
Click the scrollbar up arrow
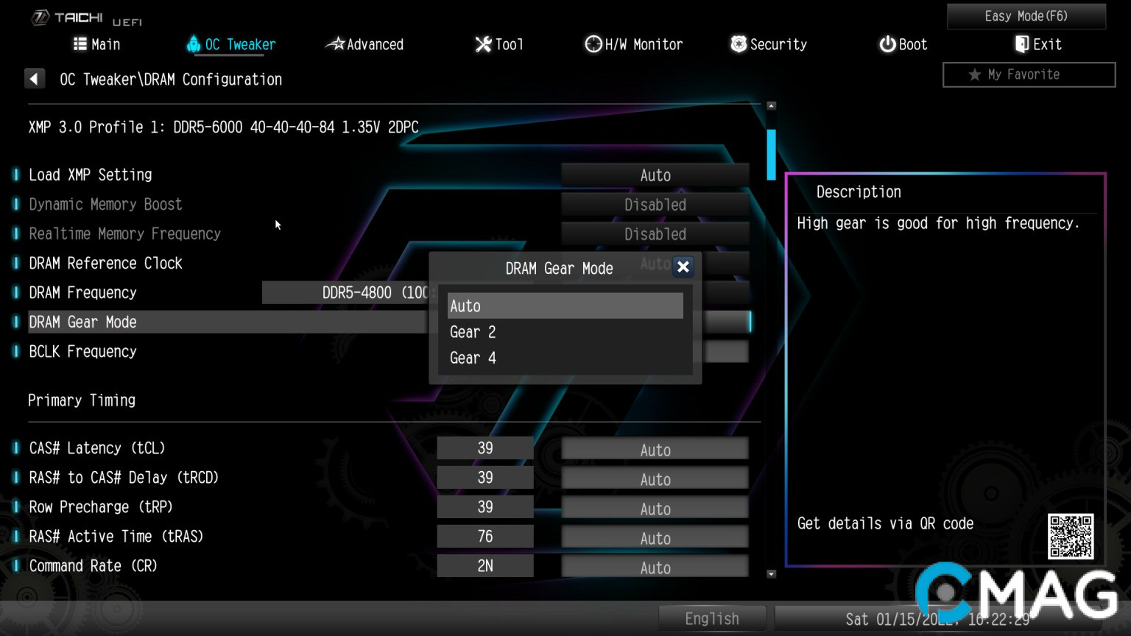coord(771,106)
